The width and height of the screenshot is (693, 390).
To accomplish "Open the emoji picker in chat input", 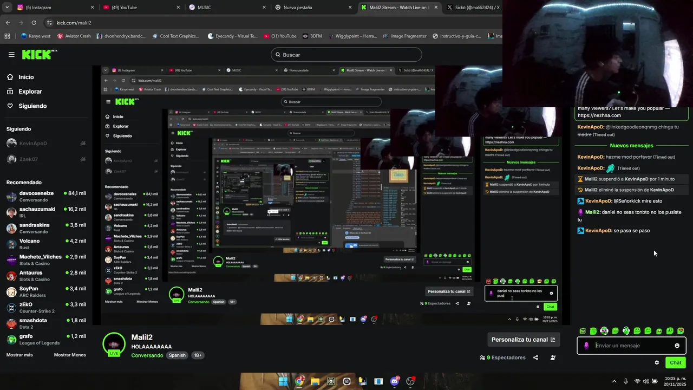I will pos(677,346).
